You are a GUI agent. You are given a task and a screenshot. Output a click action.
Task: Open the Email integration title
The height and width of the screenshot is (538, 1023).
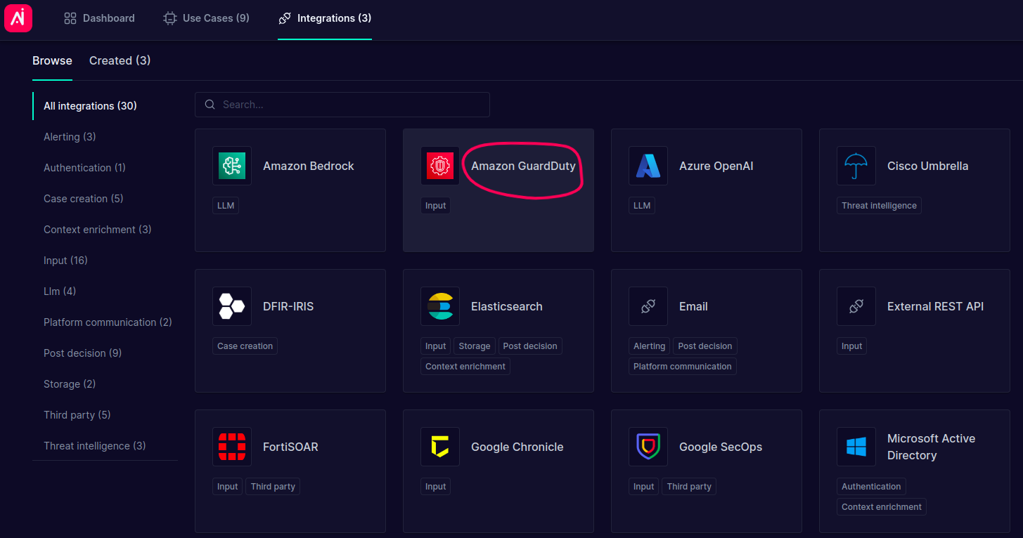[x=693, y=306]
